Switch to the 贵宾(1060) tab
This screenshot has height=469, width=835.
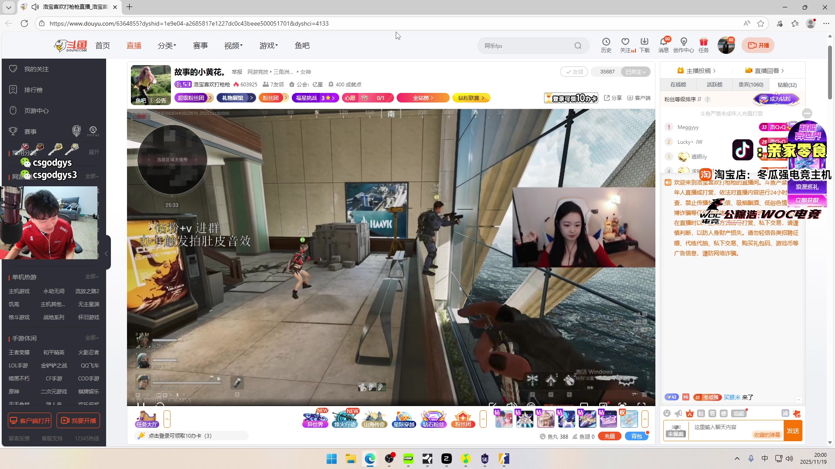[751, 85]
